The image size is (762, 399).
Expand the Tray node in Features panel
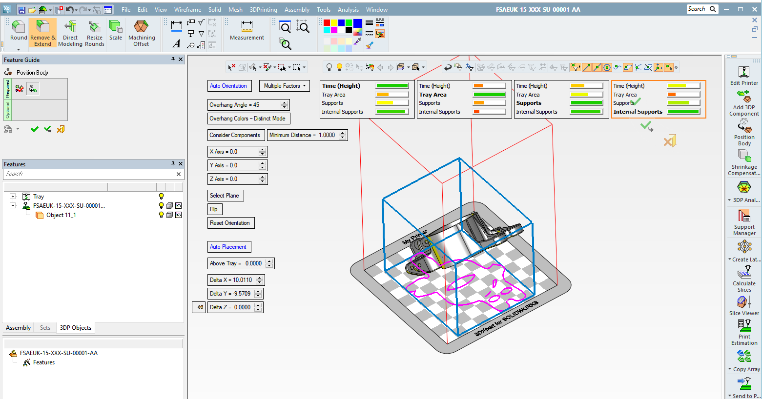pos(12,196)
